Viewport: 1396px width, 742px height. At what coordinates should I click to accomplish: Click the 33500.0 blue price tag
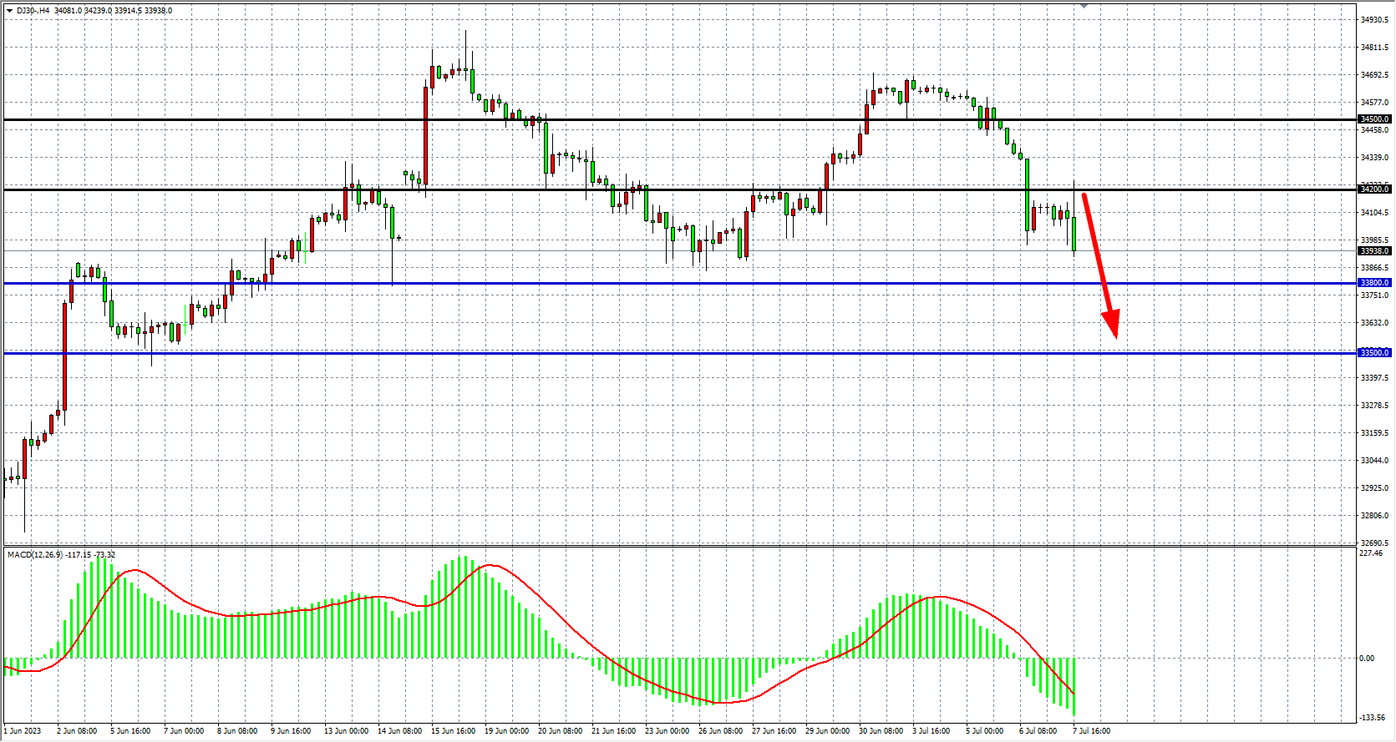[x=1374, y=353]
